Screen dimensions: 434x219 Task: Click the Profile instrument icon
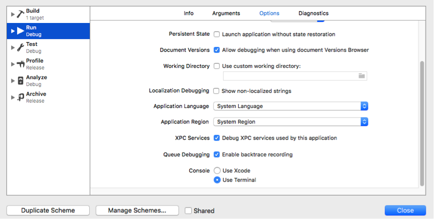21,64
